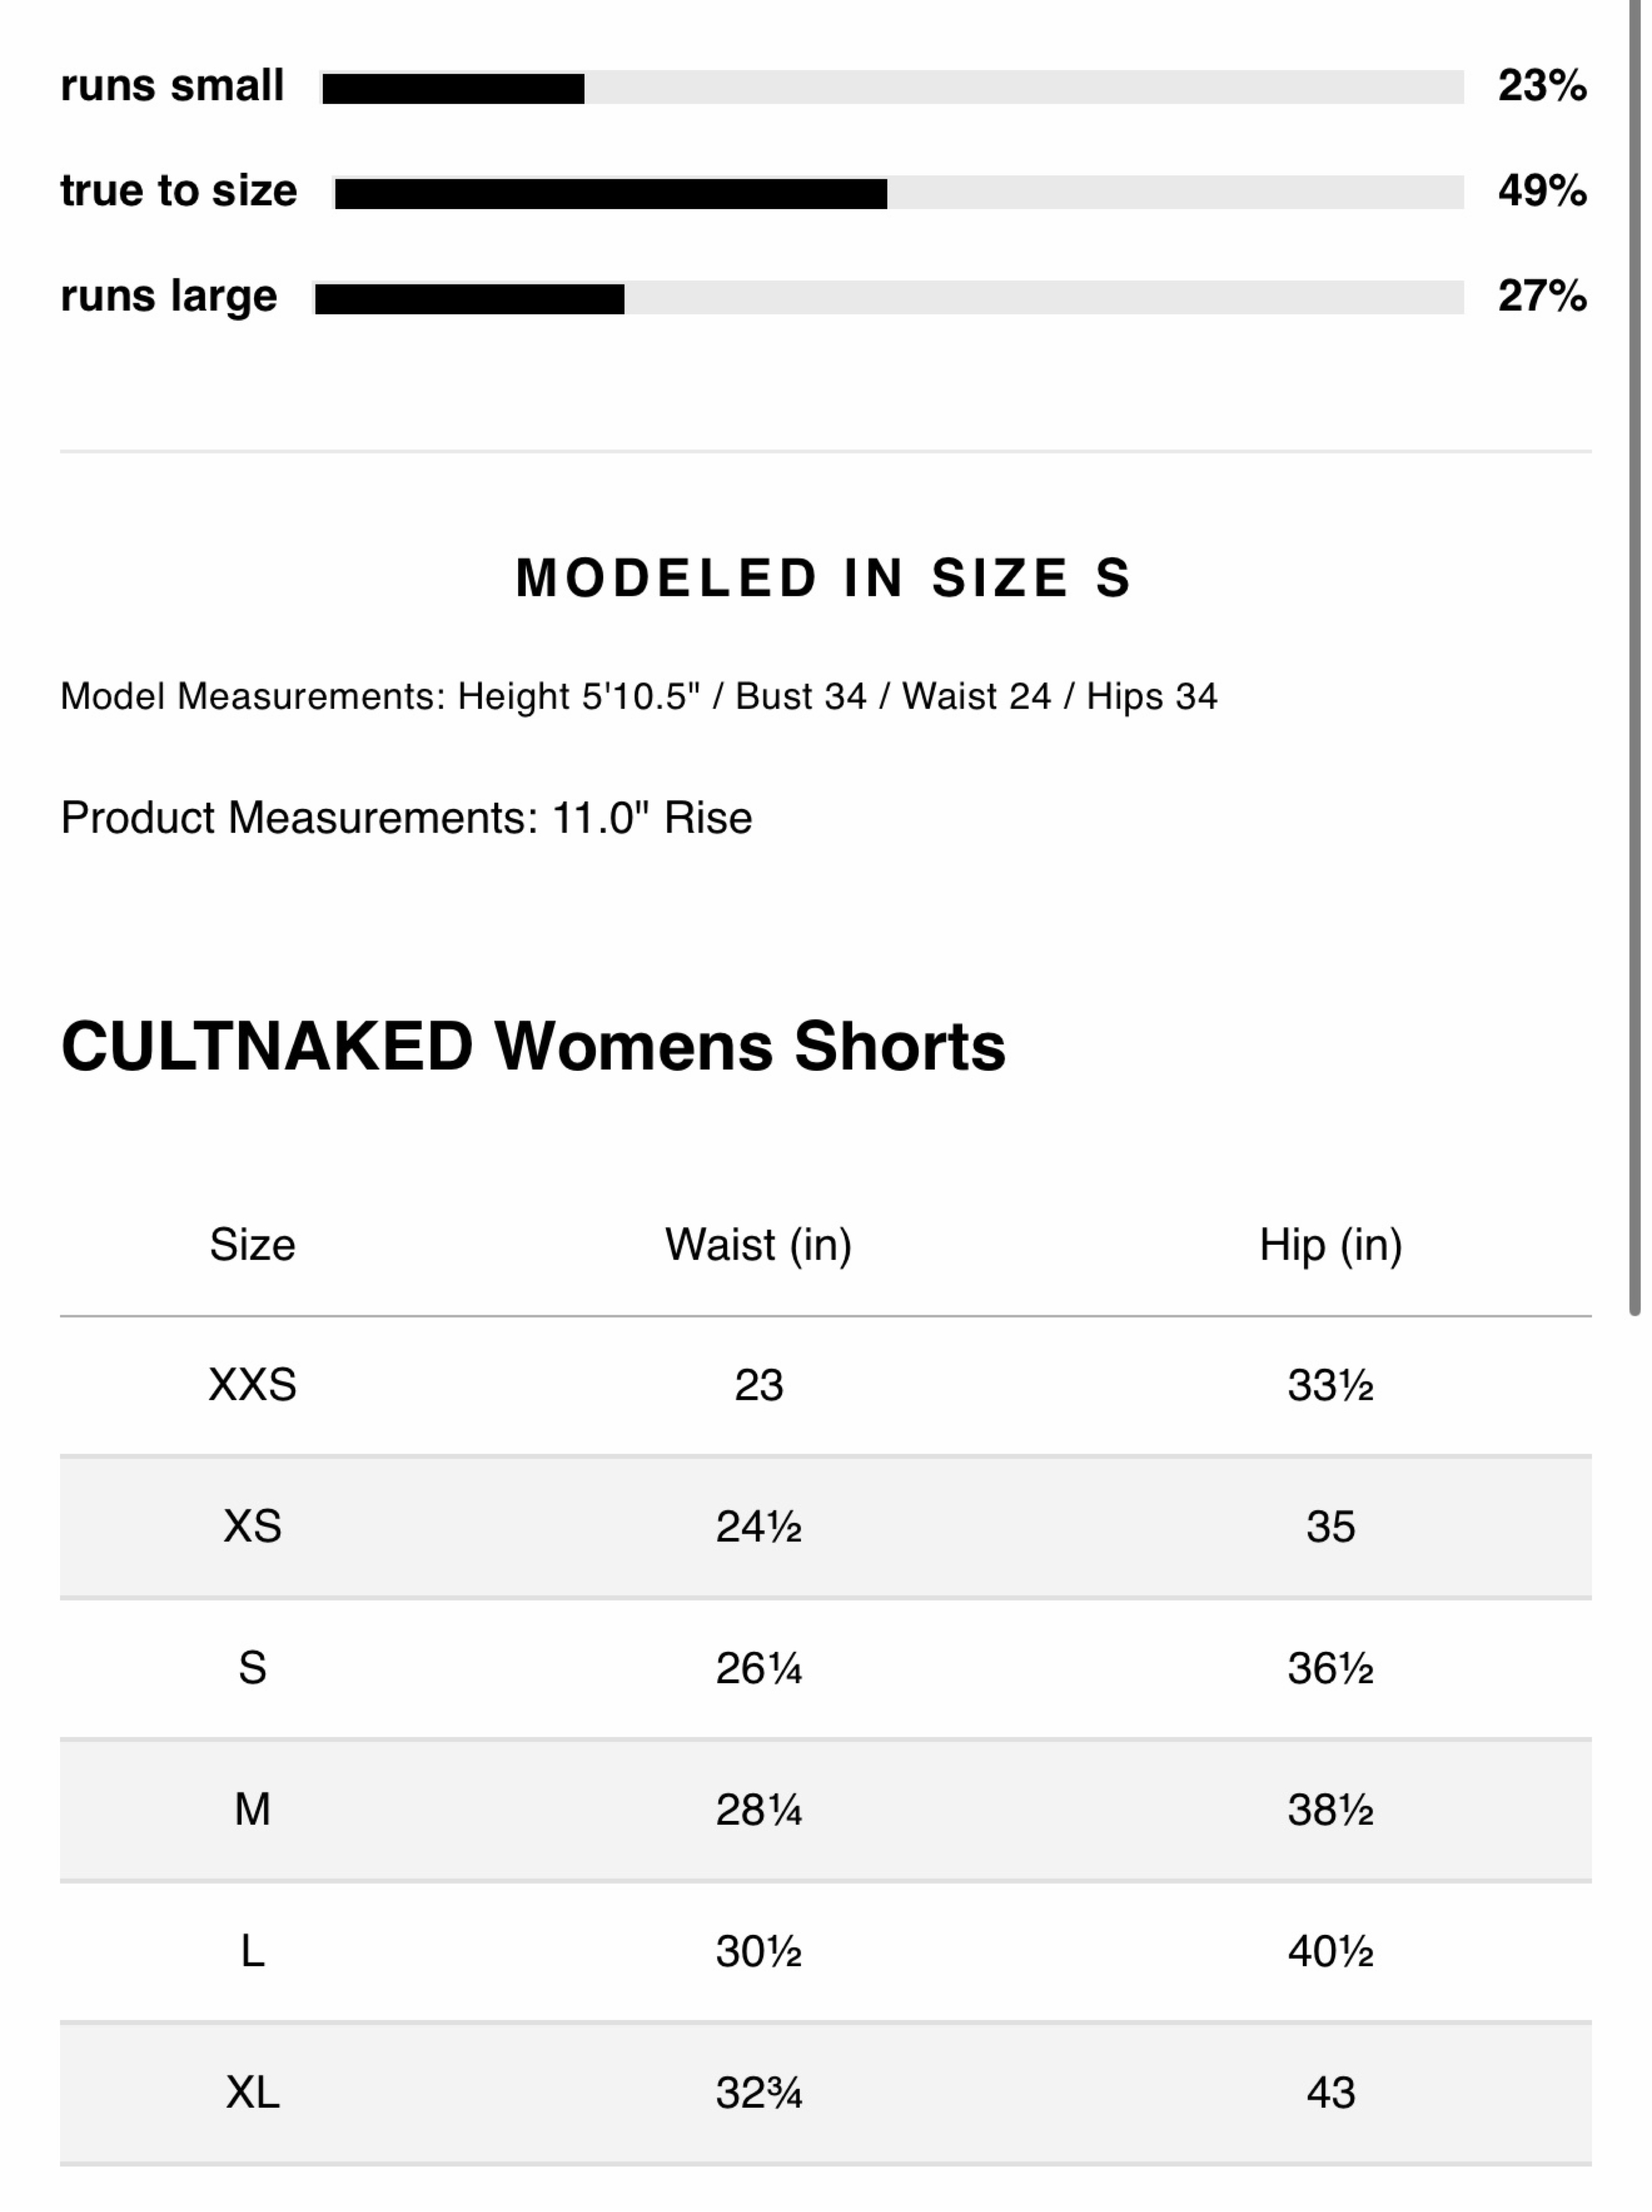Select the XL row waist value 32¾
The width and height of the screenshot is (1652, 2212).
coord(759,2093)
